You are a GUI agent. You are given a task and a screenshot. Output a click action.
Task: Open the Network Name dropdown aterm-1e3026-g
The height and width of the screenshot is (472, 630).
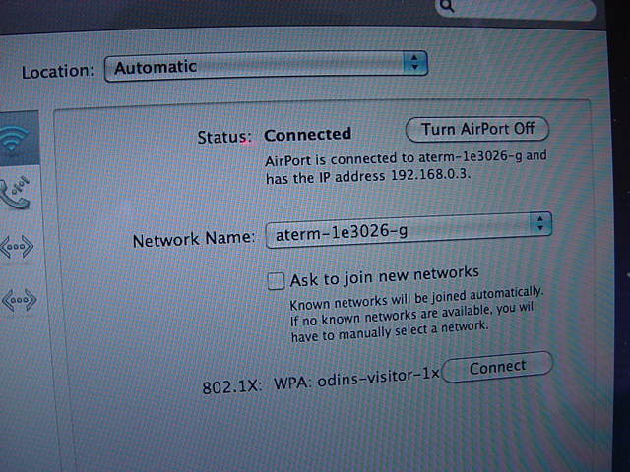click(x=409, y=230)
